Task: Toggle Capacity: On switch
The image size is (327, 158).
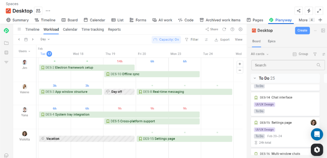Action: (166, 40)
